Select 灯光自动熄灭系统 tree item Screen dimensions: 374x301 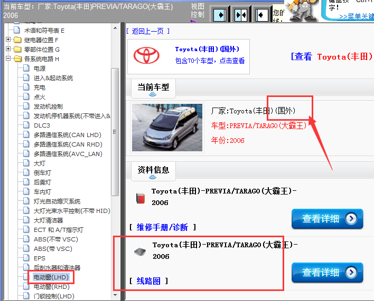[57, 201]
